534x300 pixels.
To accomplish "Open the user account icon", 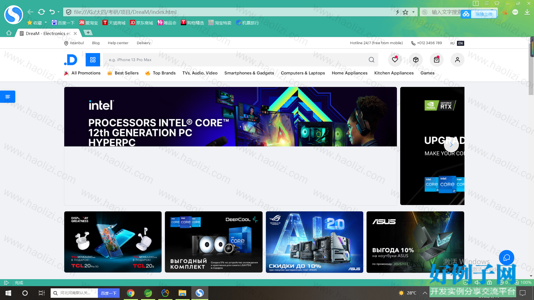I will [x=458, y=60].
